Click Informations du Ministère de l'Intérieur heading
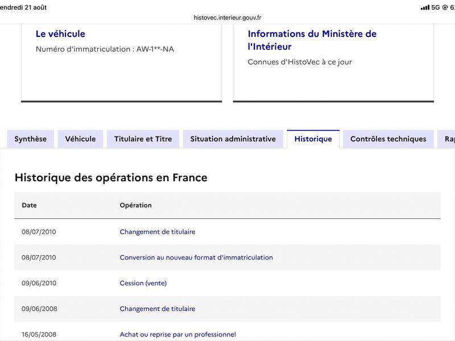The width and height of the screenshot is (455, 341). (x=312, y=40)
